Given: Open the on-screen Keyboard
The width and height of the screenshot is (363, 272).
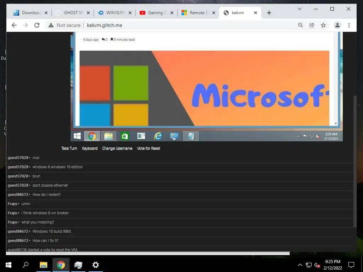Looking at the screenshot, I should 90,148.
